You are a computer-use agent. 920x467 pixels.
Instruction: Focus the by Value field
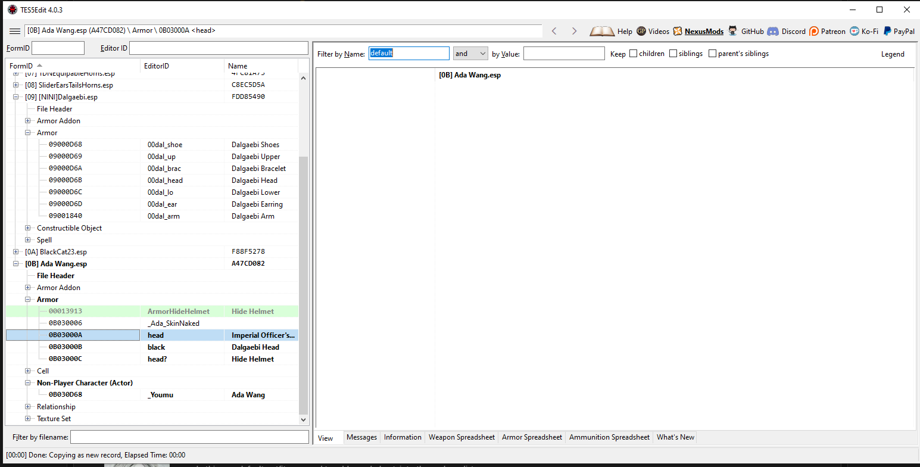[x=564, y=54]
